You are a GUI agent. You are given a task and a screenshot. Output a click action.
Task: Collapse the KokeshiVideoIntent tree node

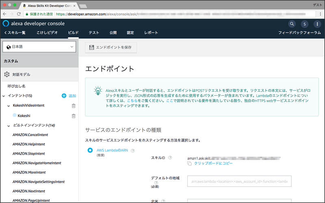[x=9, y=106]
